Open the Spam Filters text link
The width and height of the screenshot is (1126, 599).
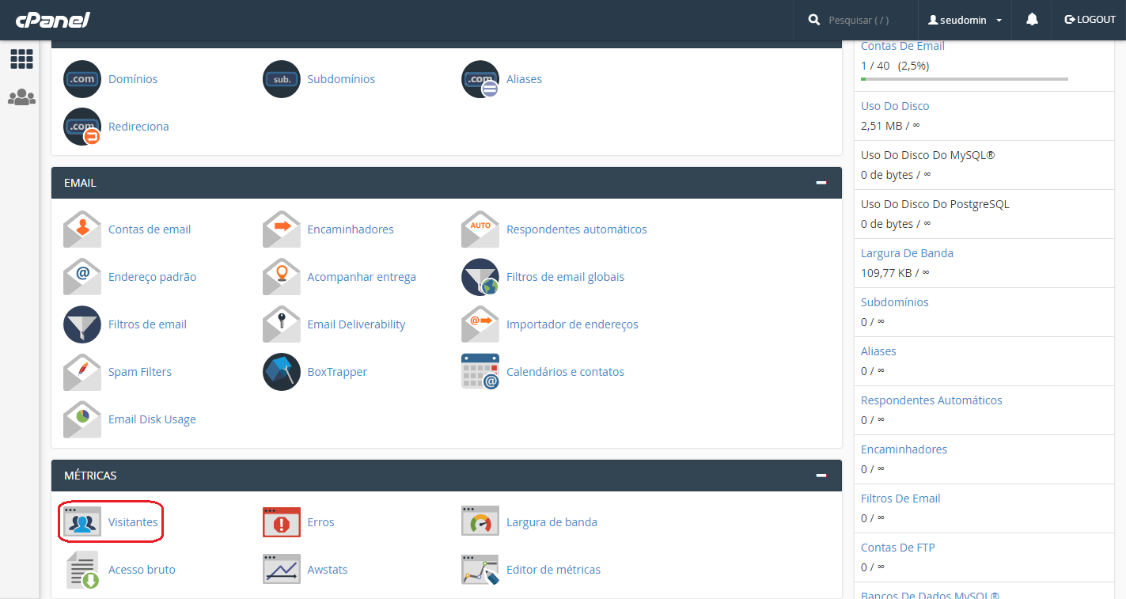point(140,372)
